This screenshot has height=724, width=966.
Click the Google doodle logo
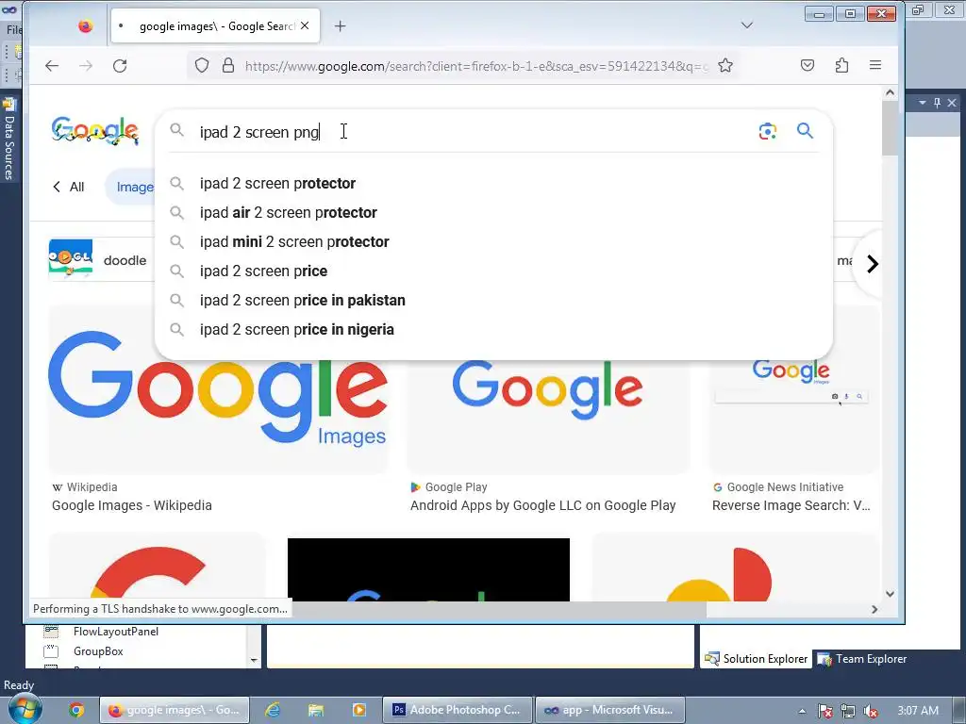pos(95,130)
